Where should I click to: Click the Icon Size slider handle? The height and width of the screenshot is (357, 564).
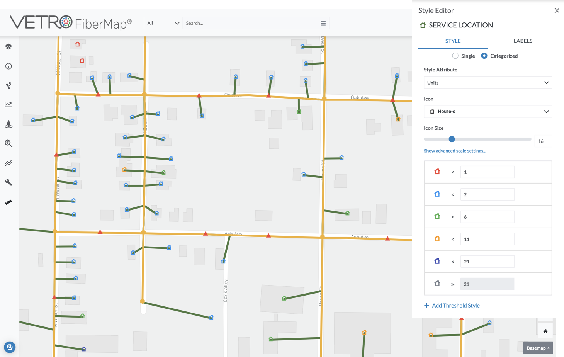click(452, 139)
